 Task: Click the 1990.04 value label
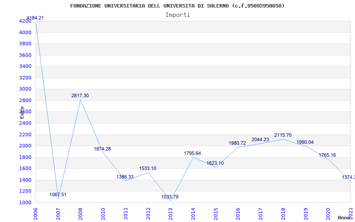click(x=305, y=142)
